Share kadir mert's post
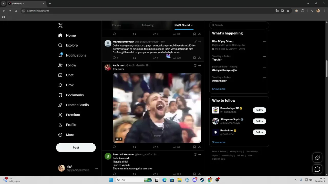The width and height of the screenshot is (328, 184). (x=200, y=147)
